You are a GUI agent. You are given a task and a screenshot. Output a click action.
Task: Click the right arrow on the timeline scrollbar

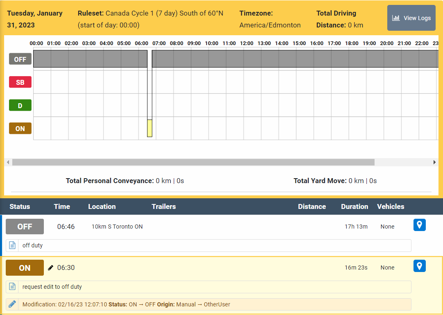click(x=435, y=162)
